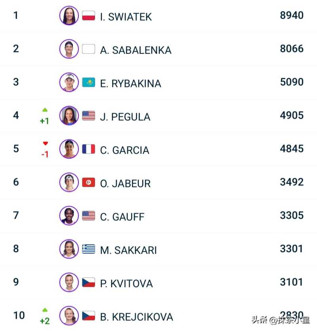Click the Tunisia flag next to Jabeur

(x=88, y=182)
